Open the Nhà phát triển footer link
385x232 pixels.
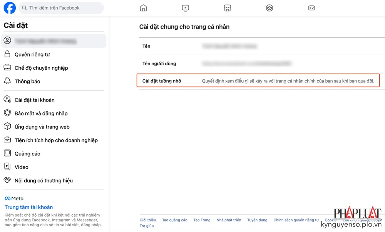229,220
